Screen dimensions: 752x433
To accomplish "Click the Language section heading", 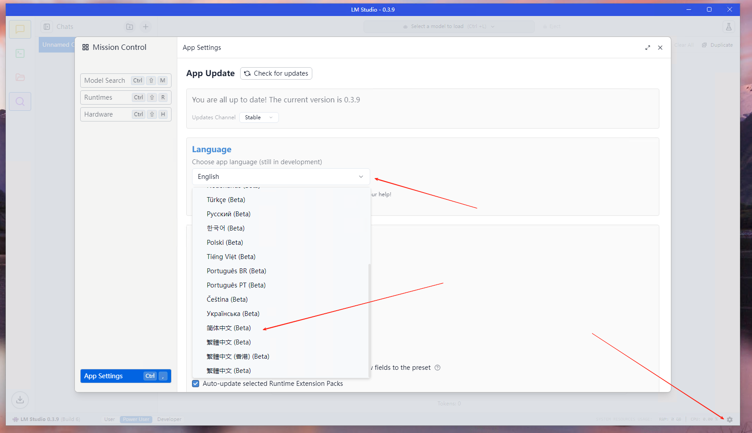I will click(212, 150).
